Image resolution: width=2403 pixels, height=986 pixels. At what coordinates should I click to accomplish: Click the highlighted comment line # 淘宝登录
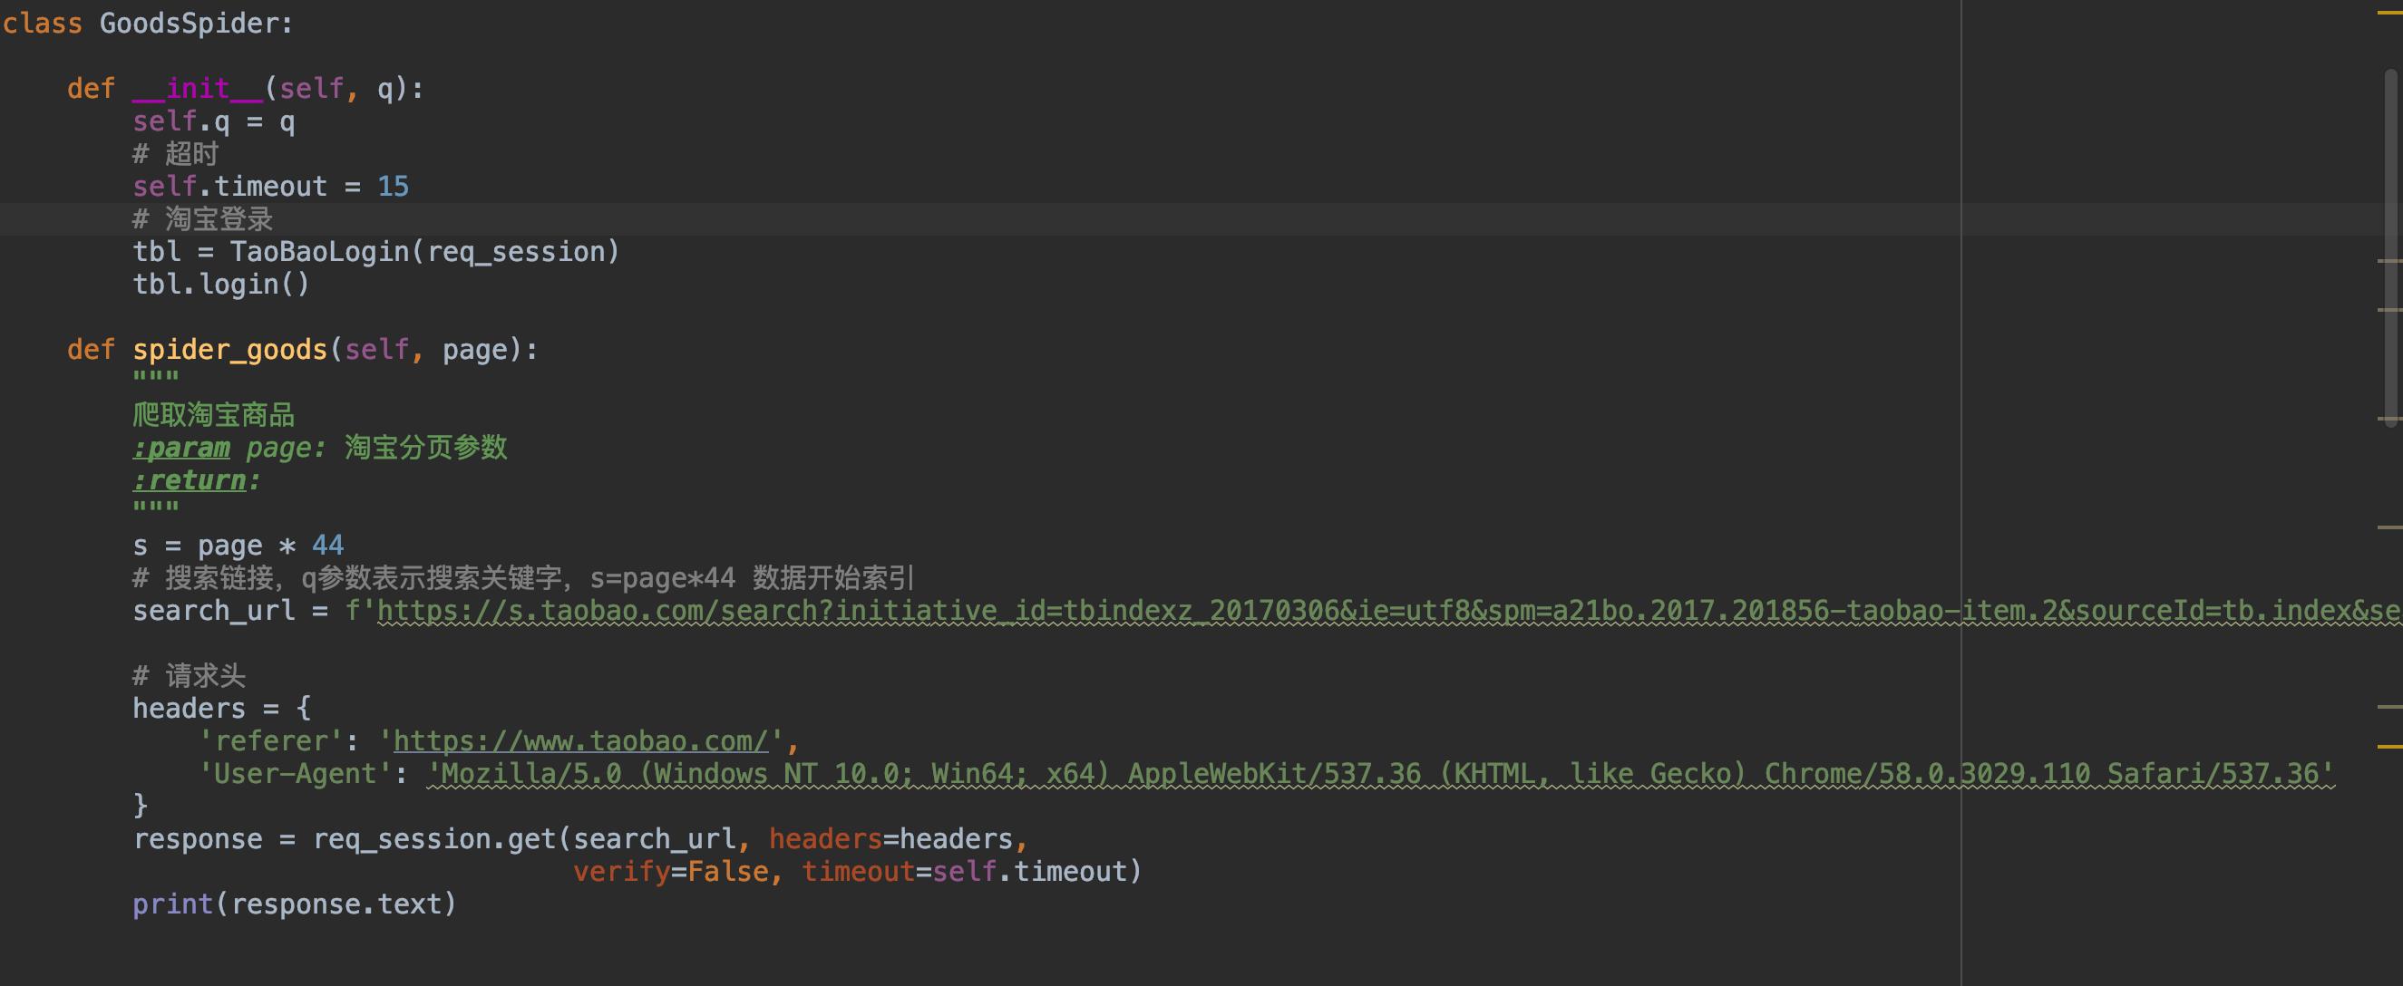point(203,218)
